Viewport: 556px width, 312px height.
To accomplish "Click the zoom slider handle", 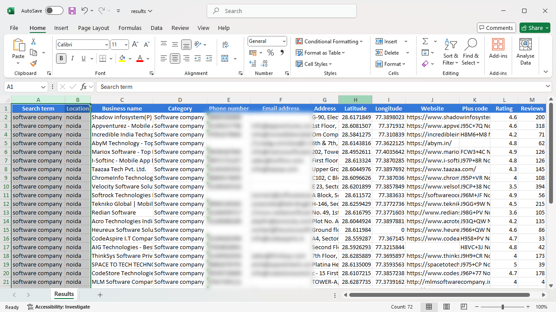I will click(x=503, y=307).
